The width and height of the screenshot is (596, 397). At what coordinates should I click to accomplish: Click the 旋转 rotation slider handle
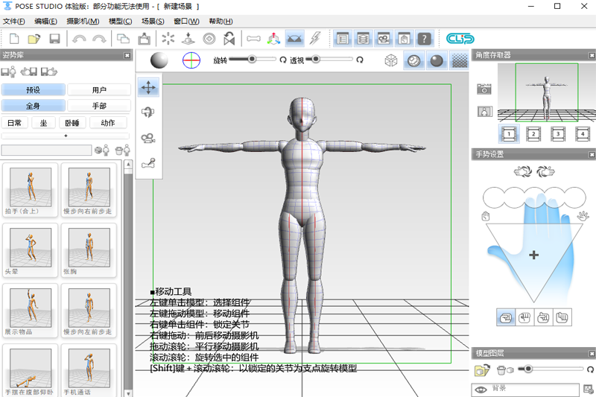point(252,59)
